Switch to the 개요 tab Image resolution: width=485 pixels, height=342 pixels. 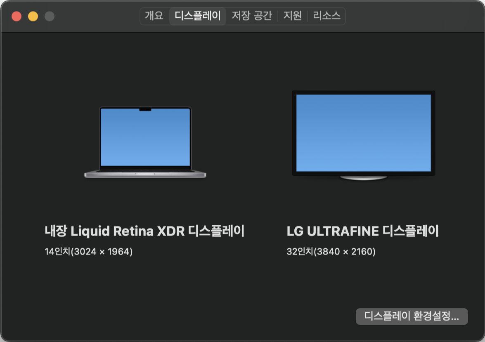point(154,16)
